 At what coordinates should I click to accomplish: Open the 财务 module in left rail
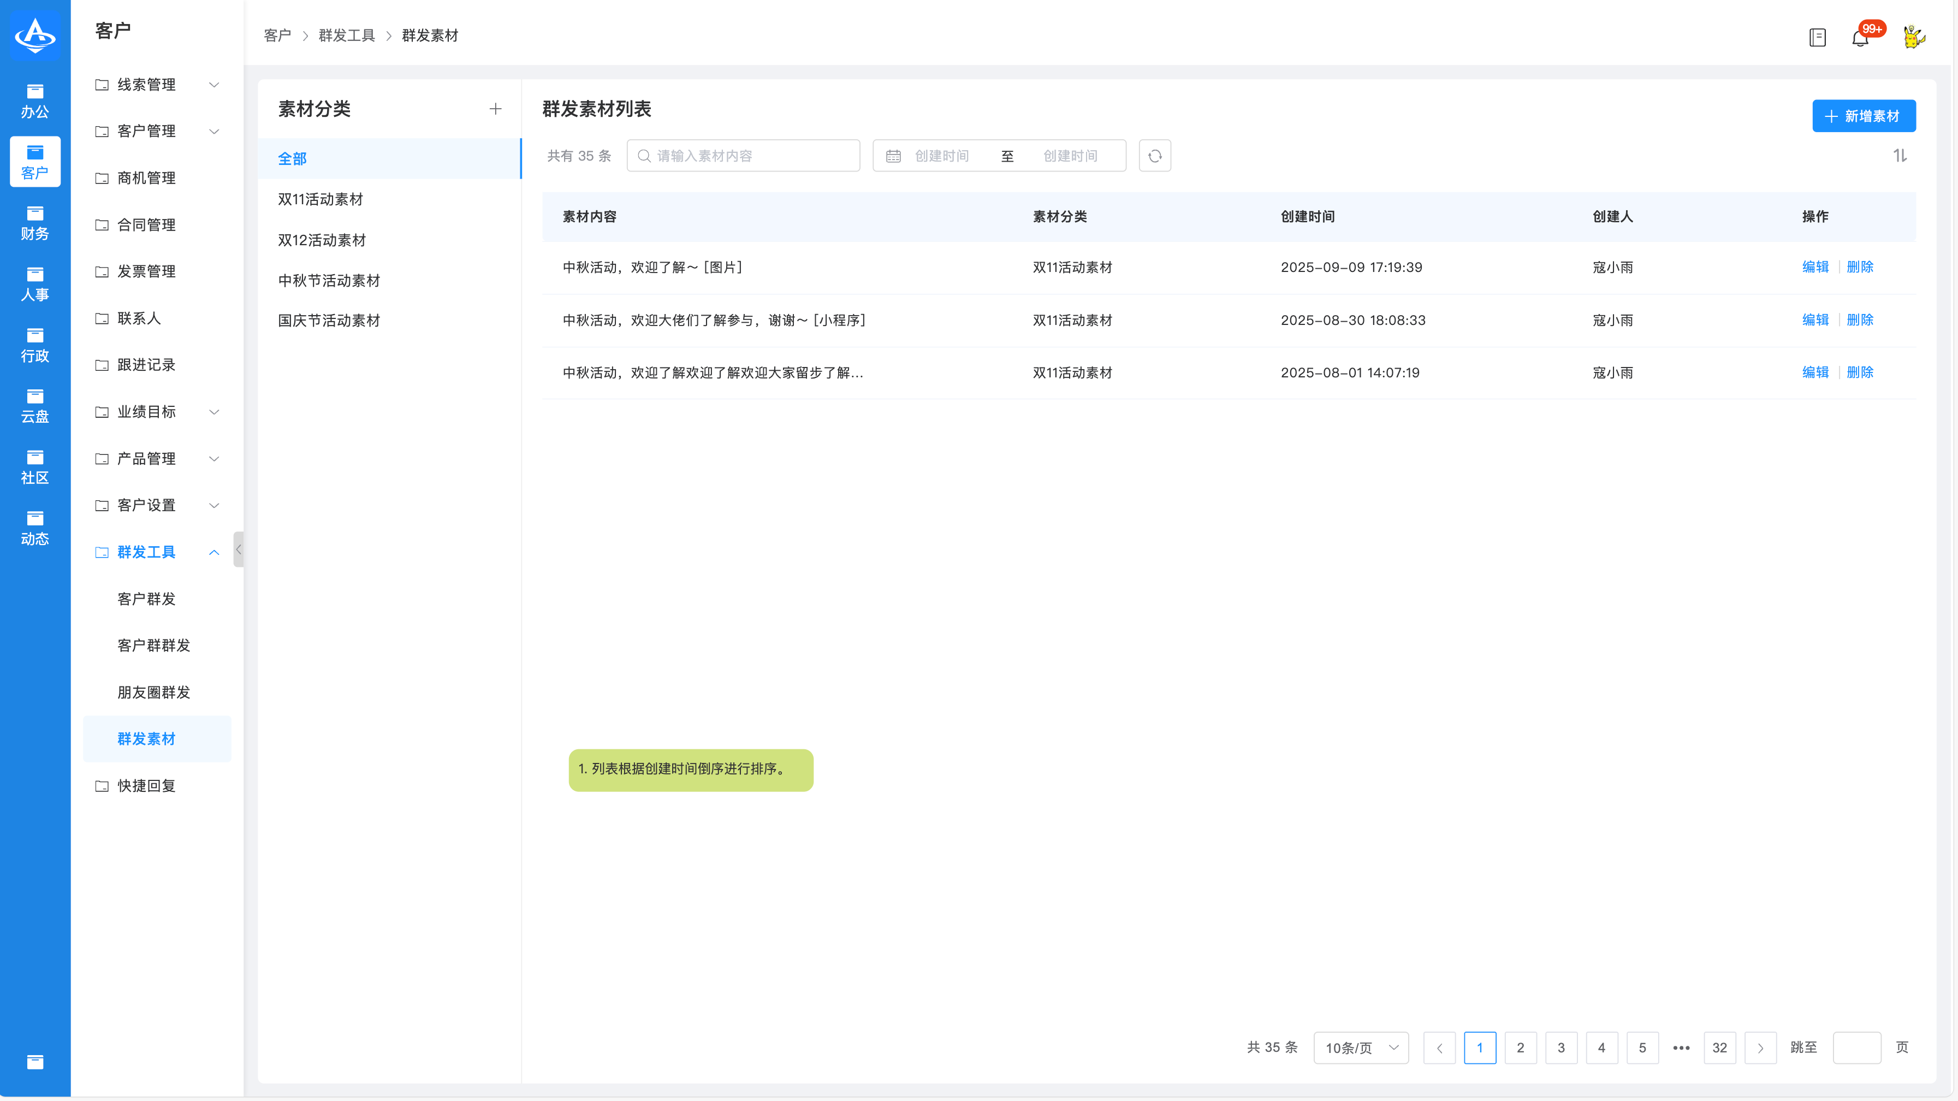point(35,223)
